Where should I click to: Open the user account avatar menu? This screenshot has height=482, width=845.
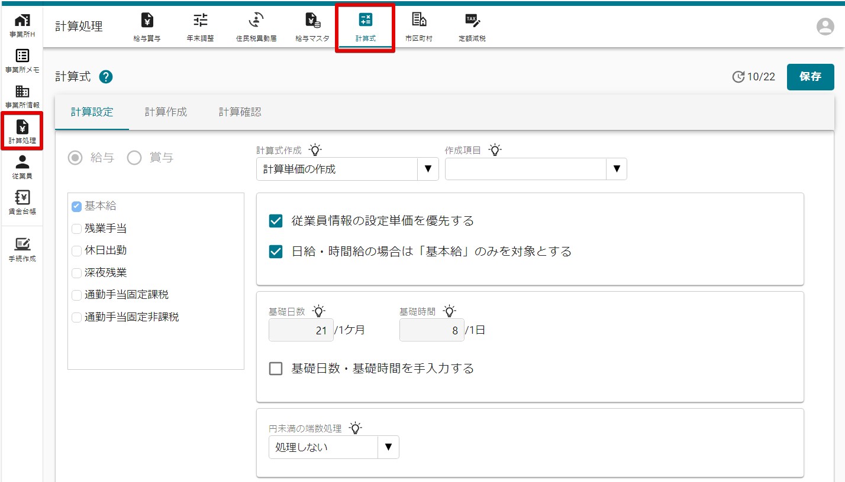click(x=825, y=27)
